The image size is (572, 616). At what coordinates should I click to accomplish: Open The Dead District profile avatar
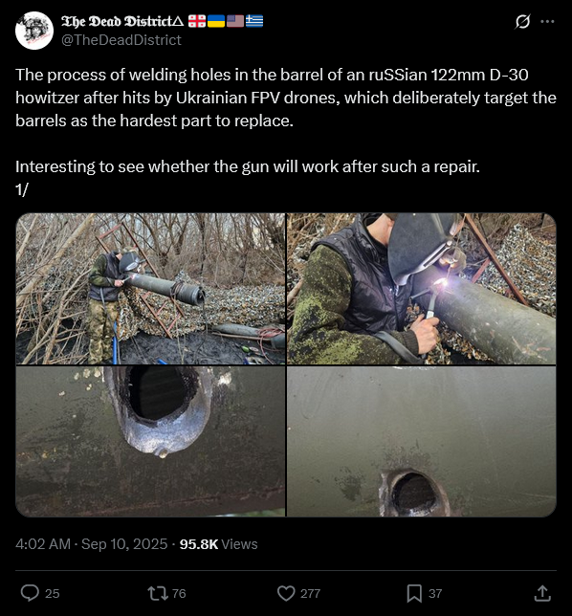pyautogui.click(x=34, y=31)
